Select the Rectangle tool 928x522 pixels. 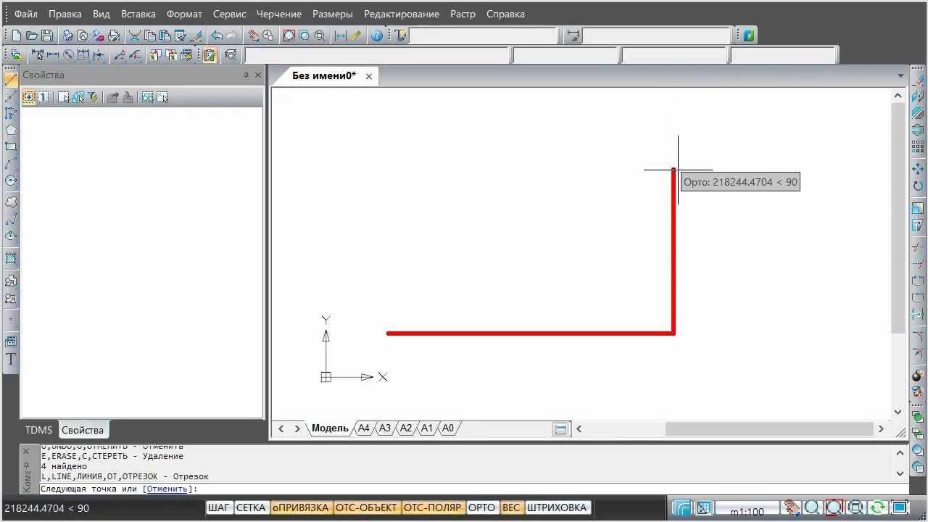tap(11, 146)
